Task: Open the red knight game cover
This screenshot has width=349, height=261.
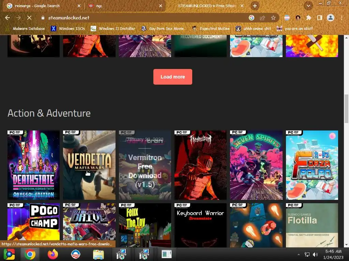Action: click(200, 165)
